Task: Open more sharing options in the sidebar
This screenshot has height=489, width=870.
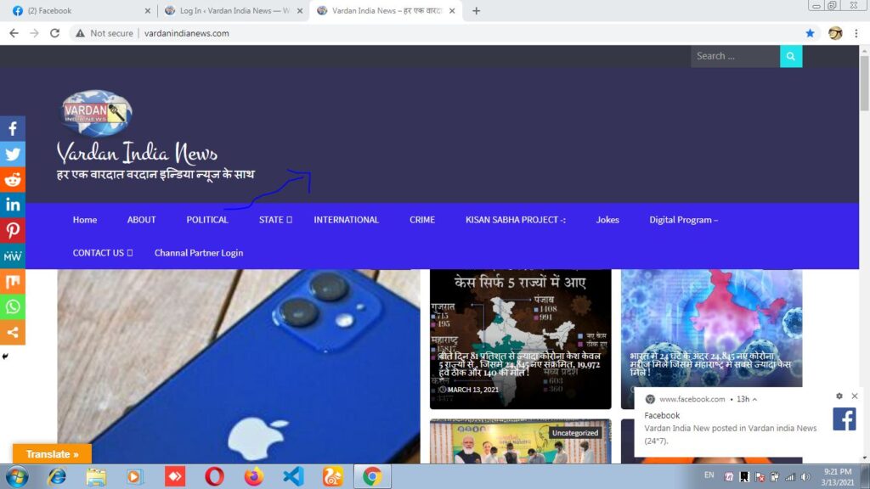Action: pos(12,333)
